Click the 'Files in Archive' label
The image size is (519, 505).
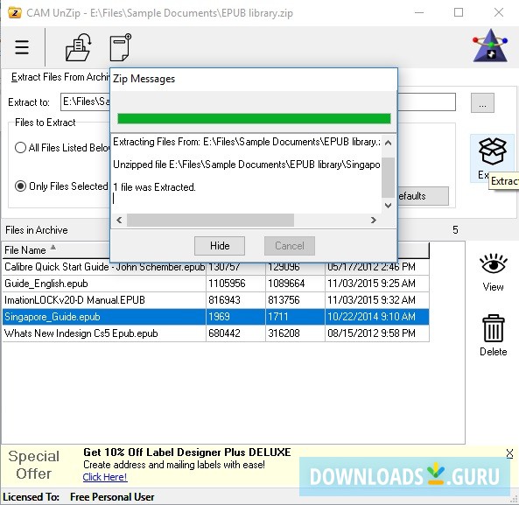tap(37, 230)
